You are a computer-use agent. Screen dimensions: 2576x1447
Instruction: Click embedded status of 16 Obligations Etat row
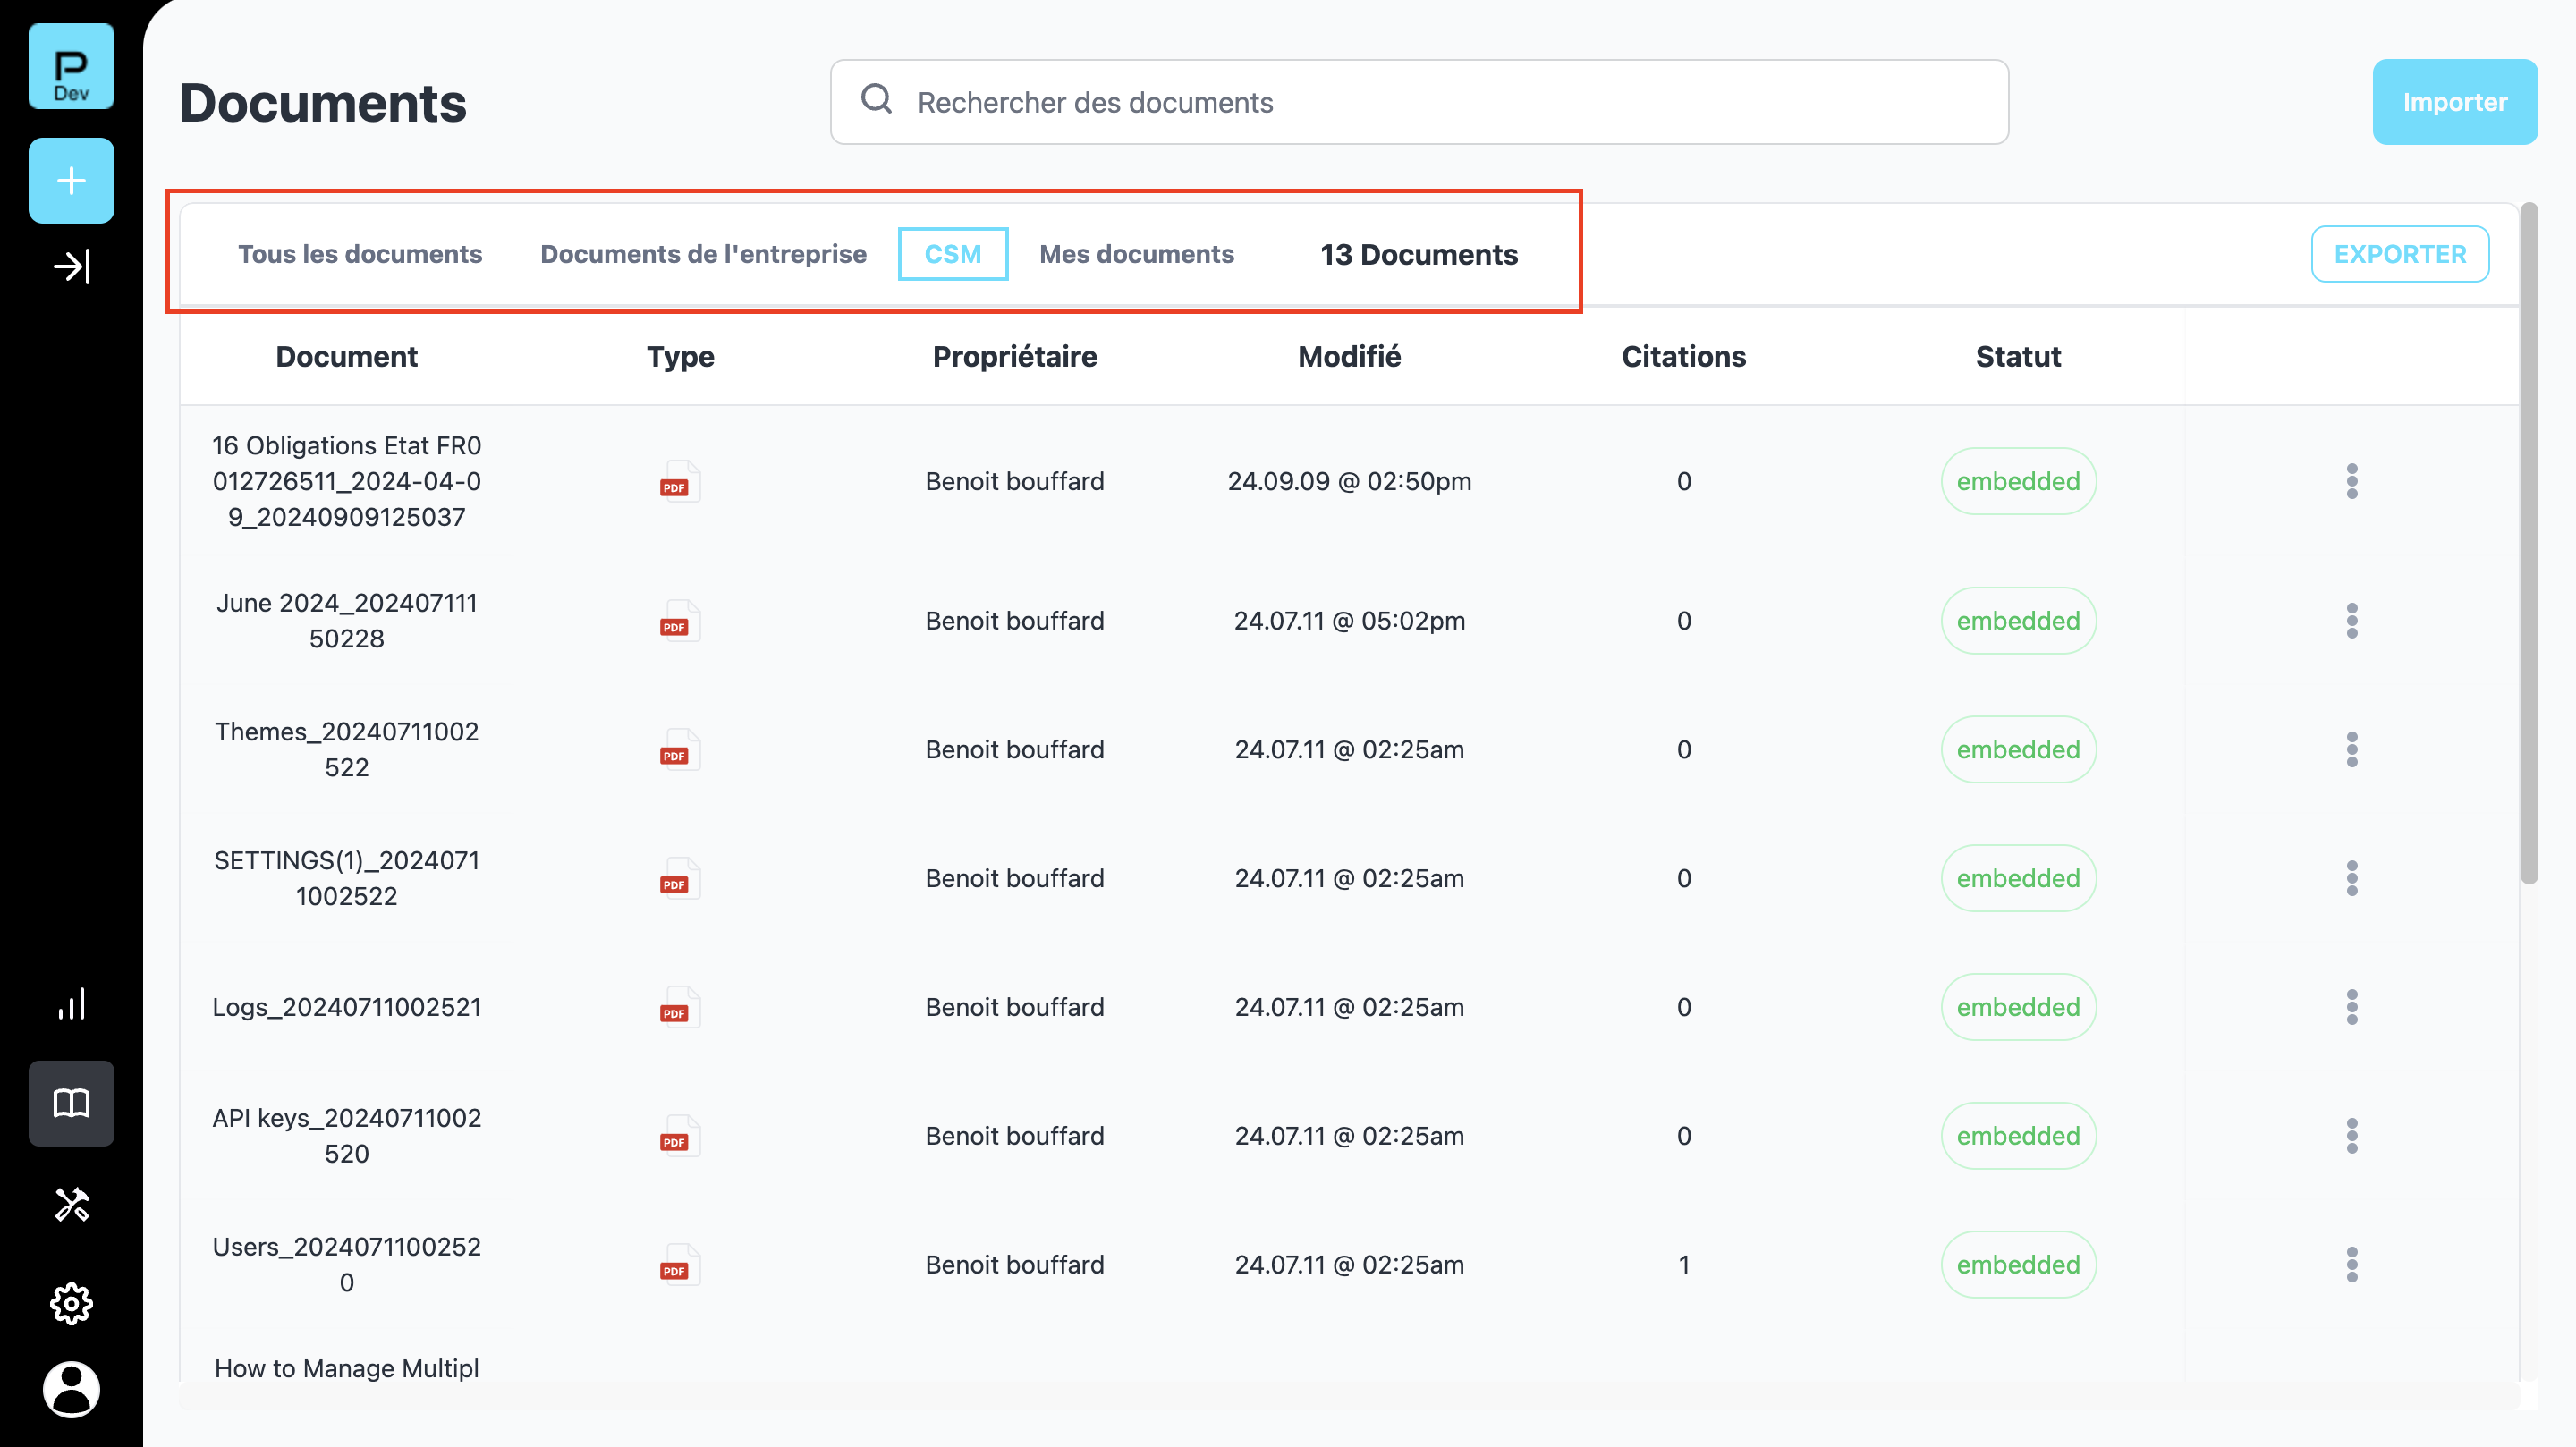coord(2018,481)
